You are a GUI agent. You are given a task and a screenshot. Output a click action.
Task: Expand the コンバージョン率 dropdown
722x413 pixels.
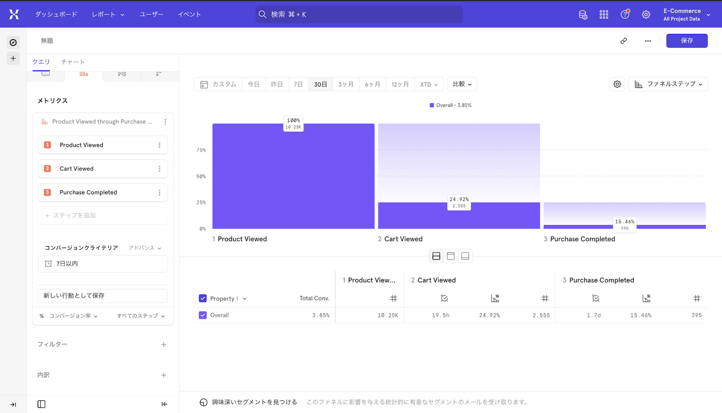[x=73, y=316]
